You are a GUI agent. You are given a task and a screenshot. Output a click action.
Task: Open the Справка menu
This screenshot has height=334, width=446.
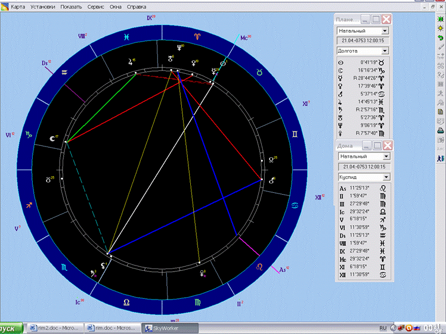137,7
